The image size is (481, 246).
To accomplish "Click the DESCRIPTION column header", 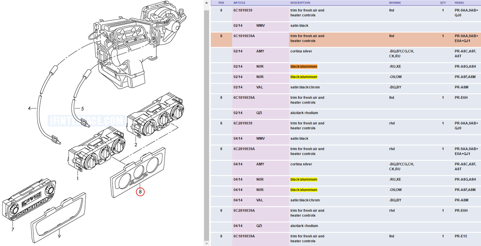I will [x=300, y=3].
